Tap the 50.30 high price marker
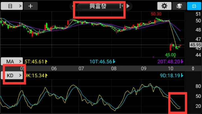The height and width of the screenshot is (114, 202). pyautogui.click(x=156, y=14)
